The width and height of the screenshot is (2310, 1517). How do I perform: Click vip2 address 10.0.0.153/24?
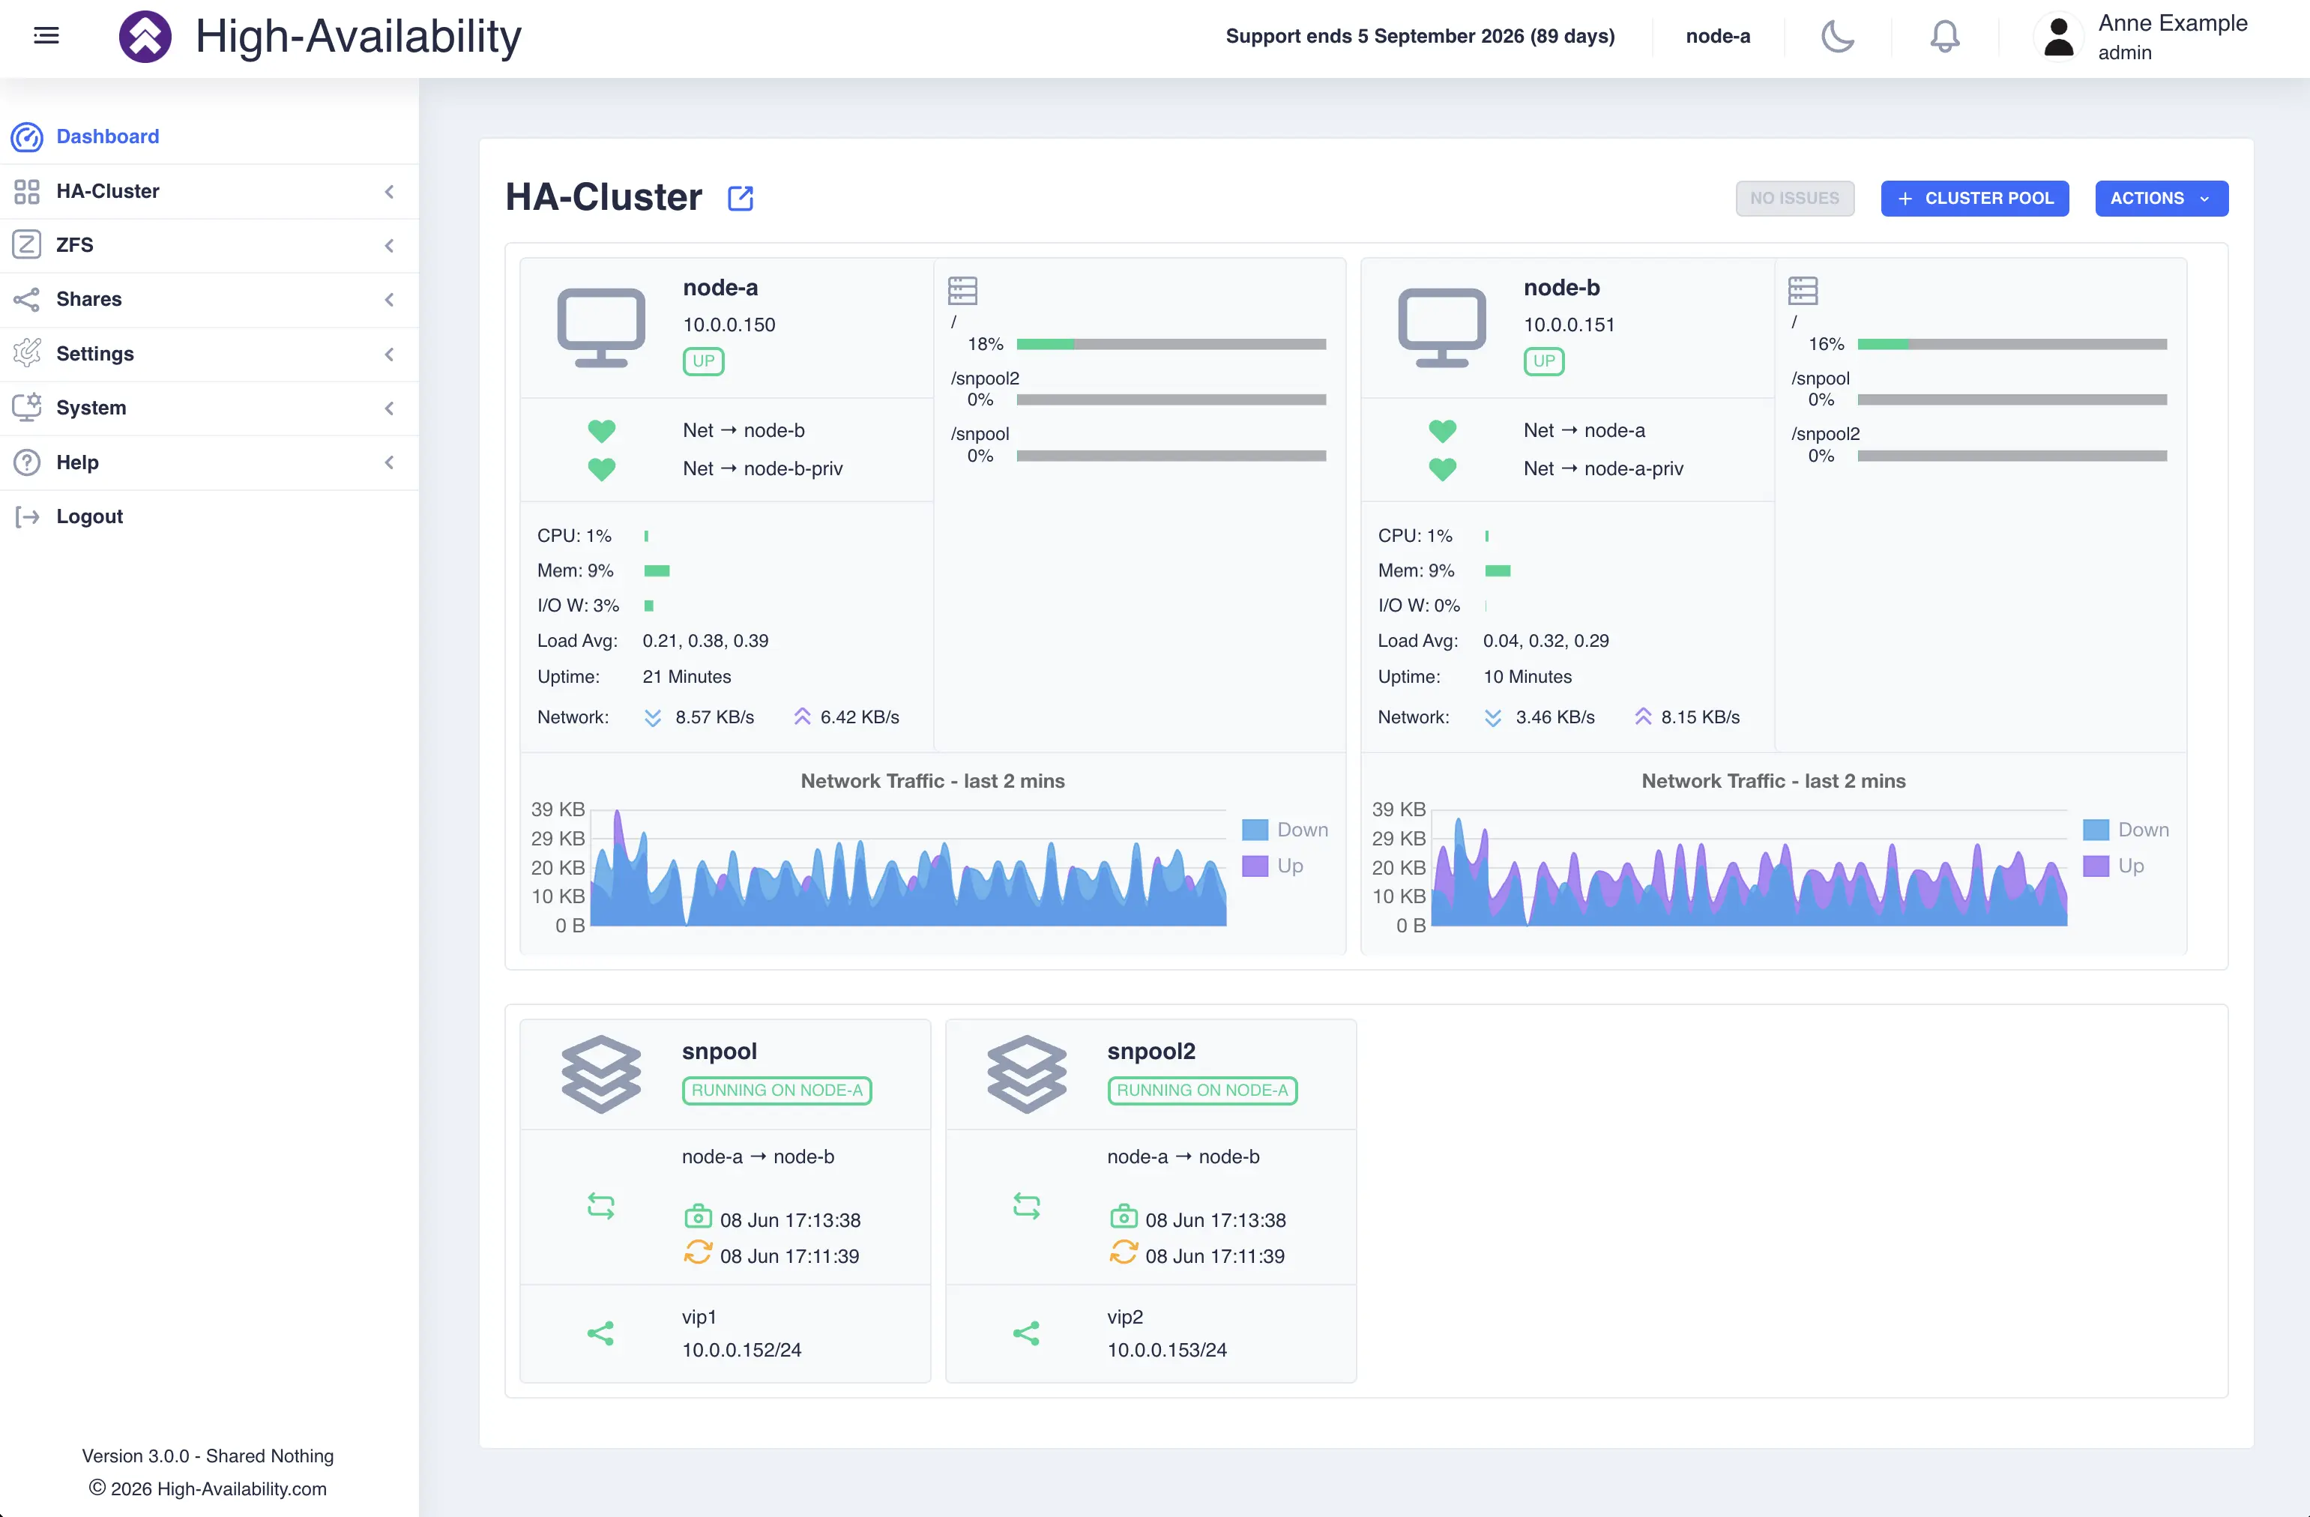point(1167,1349)
